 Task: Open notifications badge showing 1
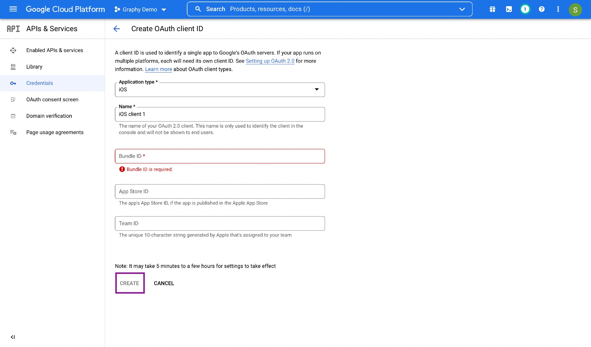tap(525, 9)
